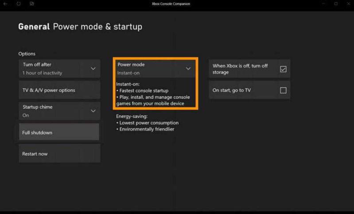Click 'Fastest console startup' bullet text

pyautogui.click(x=144, y=90)
